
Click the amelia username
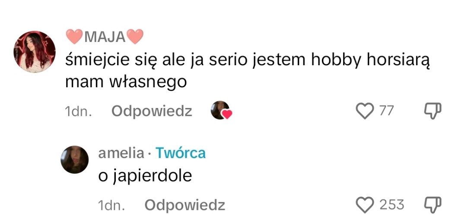coord(121,153)
